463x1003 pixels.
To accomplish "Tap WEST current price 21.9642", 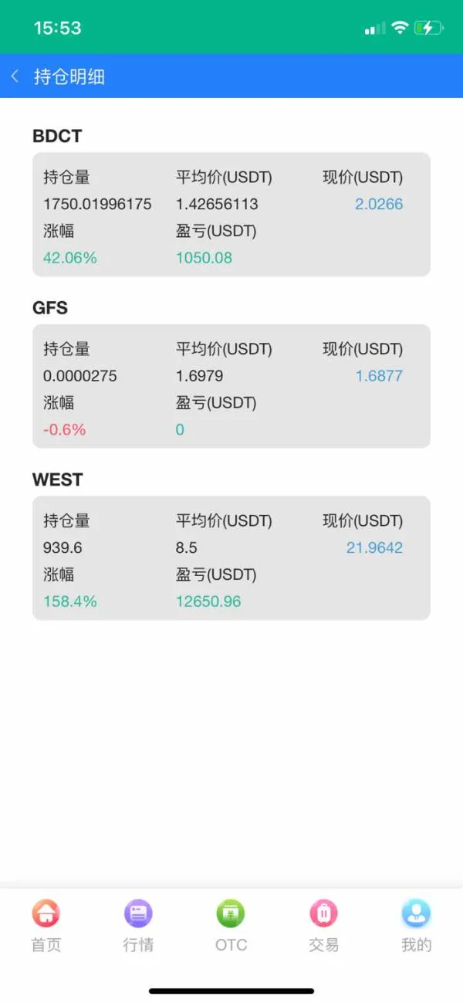I will (x=374, y=548).
